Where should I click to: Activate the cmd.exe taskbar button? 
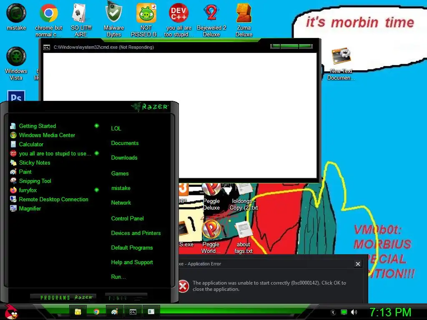point(133,312)
